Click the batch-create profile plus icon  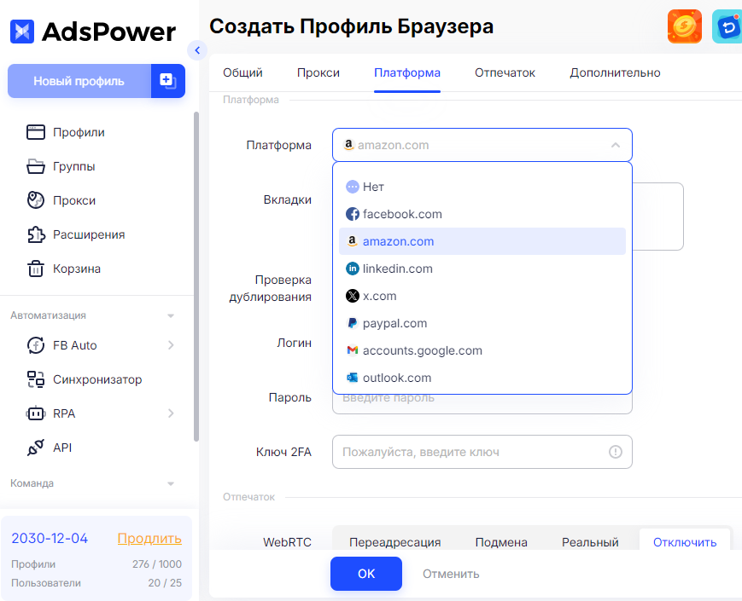168,81
